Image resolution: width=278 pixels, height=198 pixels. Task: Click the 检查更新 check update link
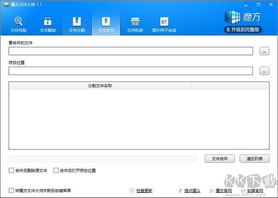(143, 191)
